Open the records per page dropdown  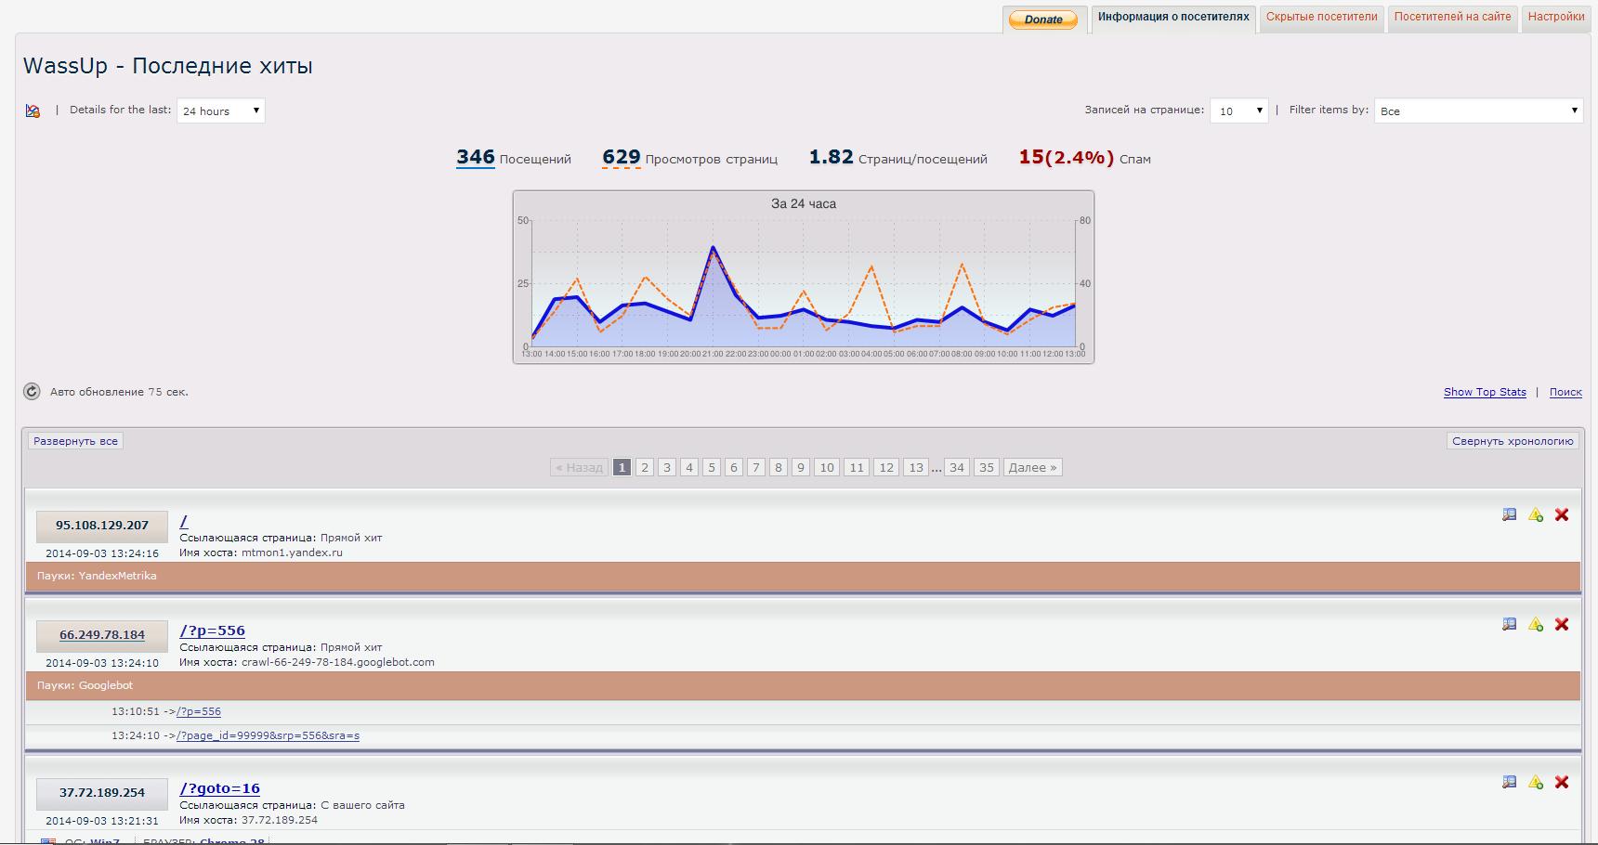tap(1238, 110)
